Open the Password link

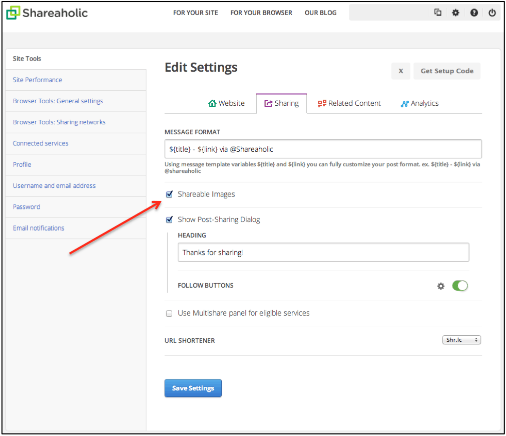point(27,207)
